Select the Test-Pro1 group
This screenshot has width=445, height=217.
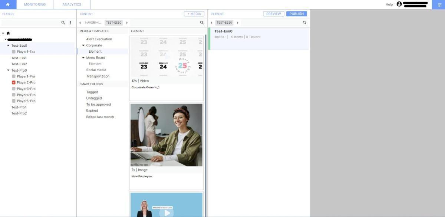coord(19,107)
